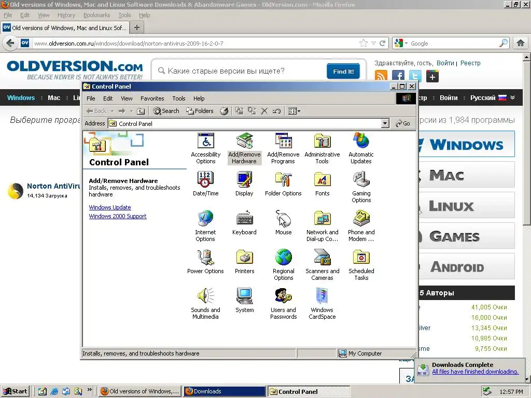Viewport: 531px width, 398px height.
Task: Open Scheduled Tasks folder
Action: pyautogui.click(x=361, y=265)
